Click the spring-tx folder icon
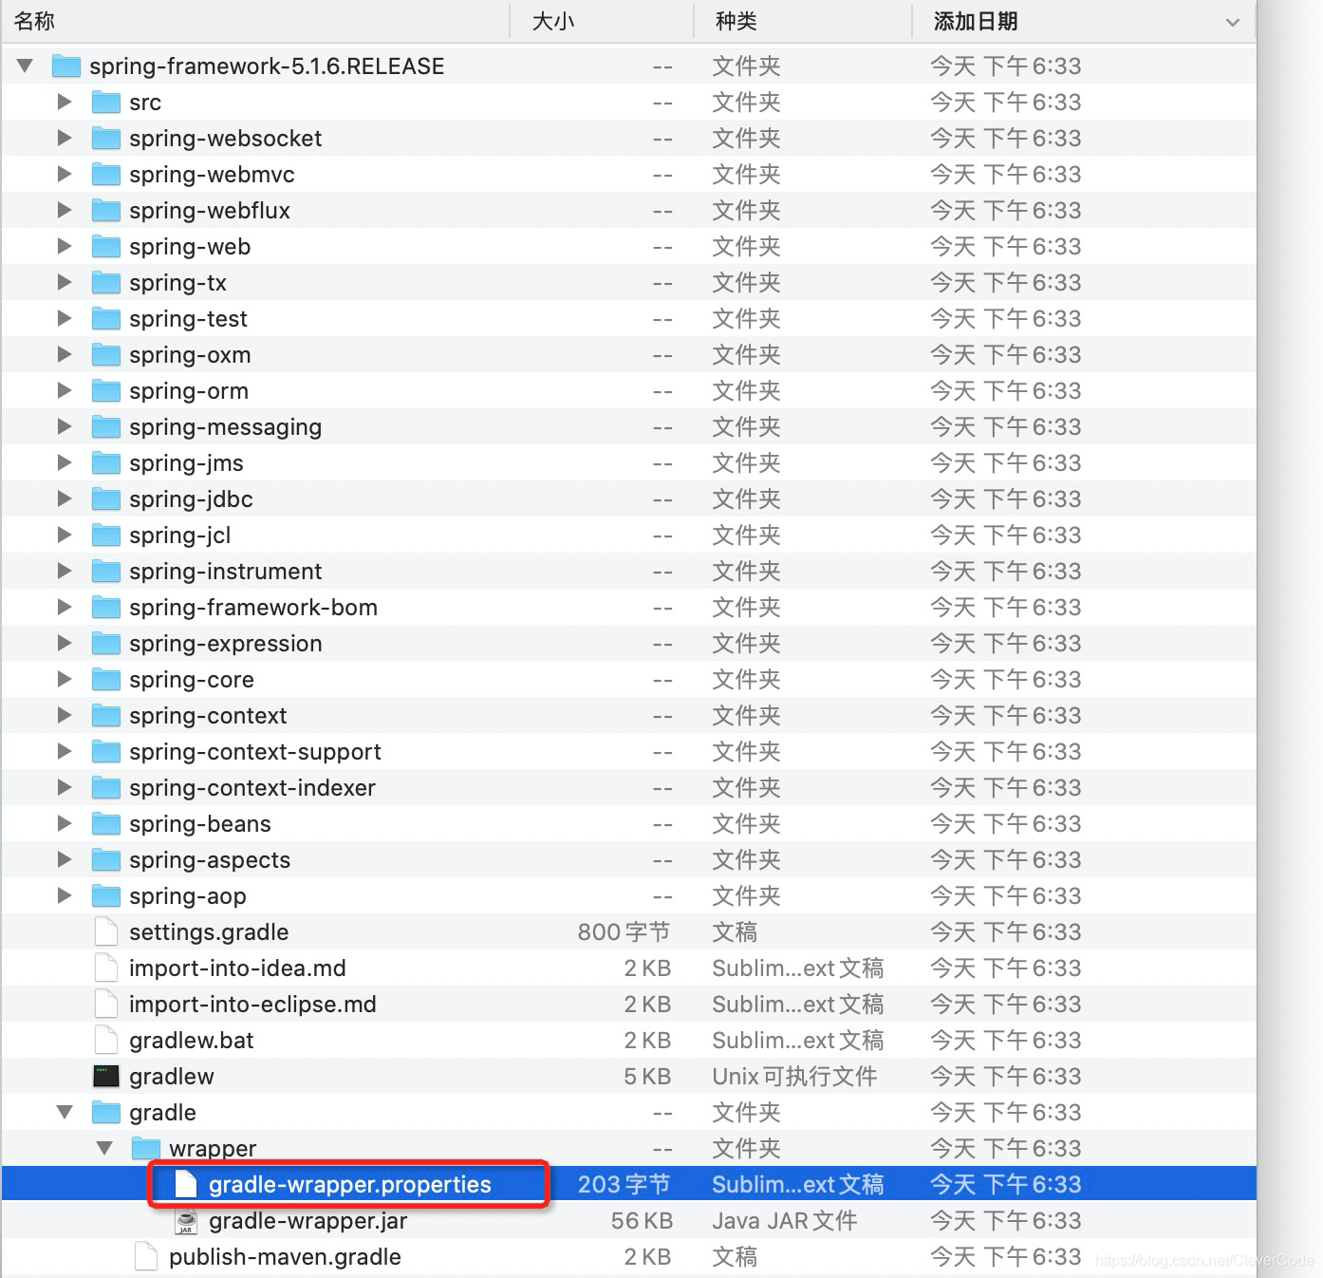Viewport: 1323px width, 1278px height. pyautogui.click(x=105, y=282)
